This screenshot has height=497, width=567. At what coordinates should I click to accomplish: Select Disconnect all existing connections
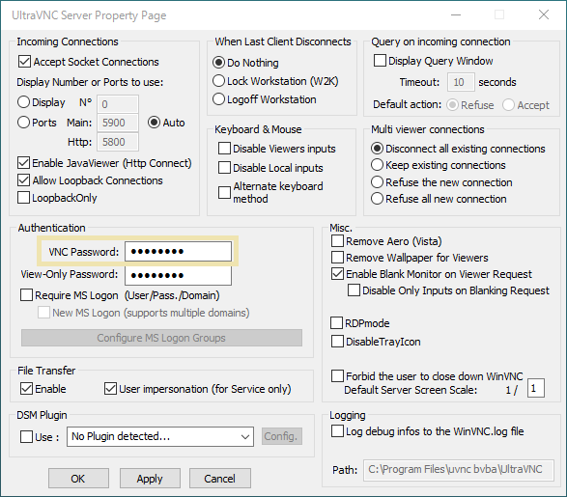point(377,149)
